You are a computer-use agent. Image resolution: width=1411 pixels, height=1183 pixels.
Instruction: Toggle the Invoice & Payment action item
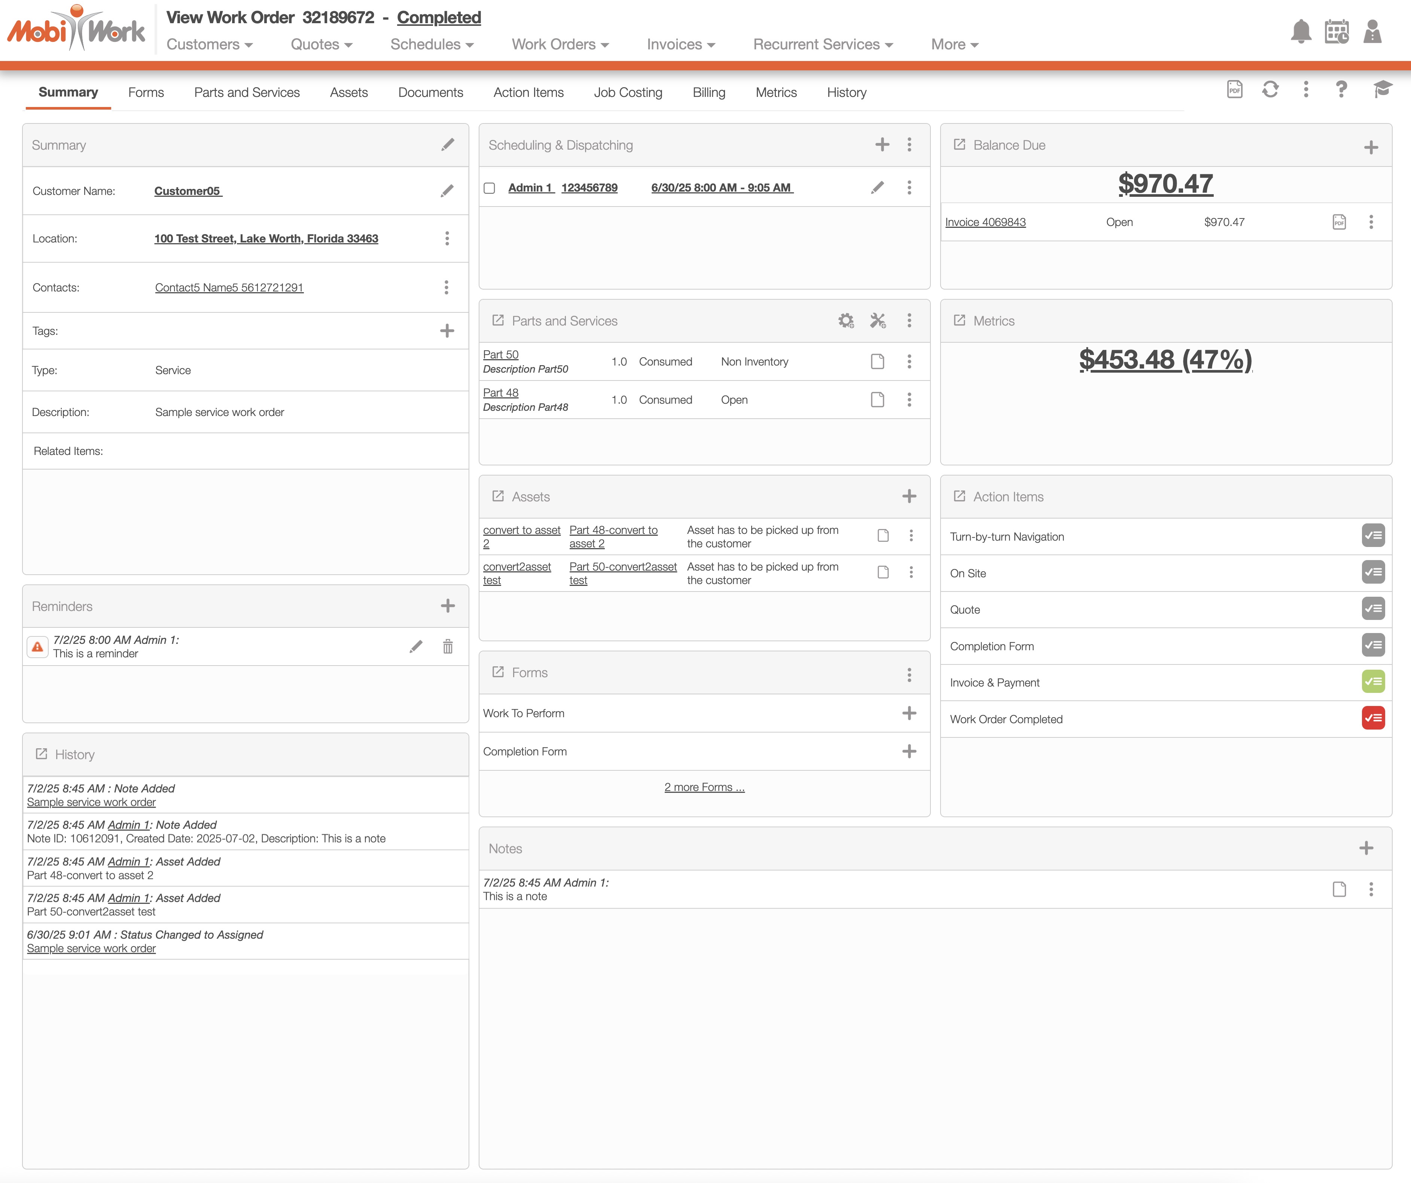pyautogui.click(x=1373, y=682)
